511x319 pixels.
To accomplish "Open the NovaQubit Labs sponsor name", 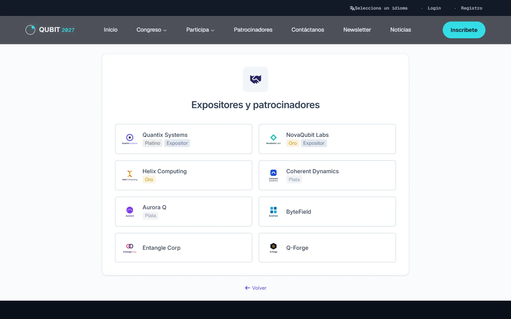I will [x=307, y=135].
